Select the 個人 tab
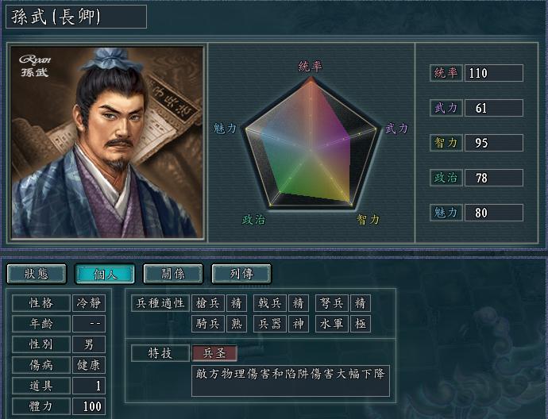 click(105, 274)
